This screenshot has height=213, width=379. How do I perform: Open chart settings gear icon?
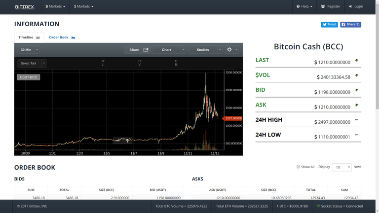(x=229, y=50)
